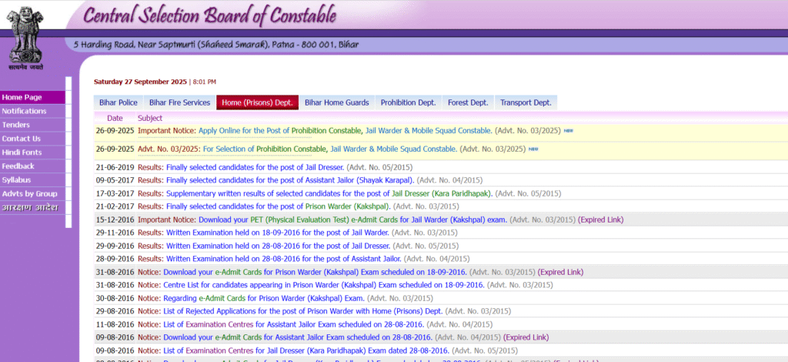This screenshot has width=788, height=362.
Task: Open Notifications in the left sidebar
Action: click(x=25, y=111)
